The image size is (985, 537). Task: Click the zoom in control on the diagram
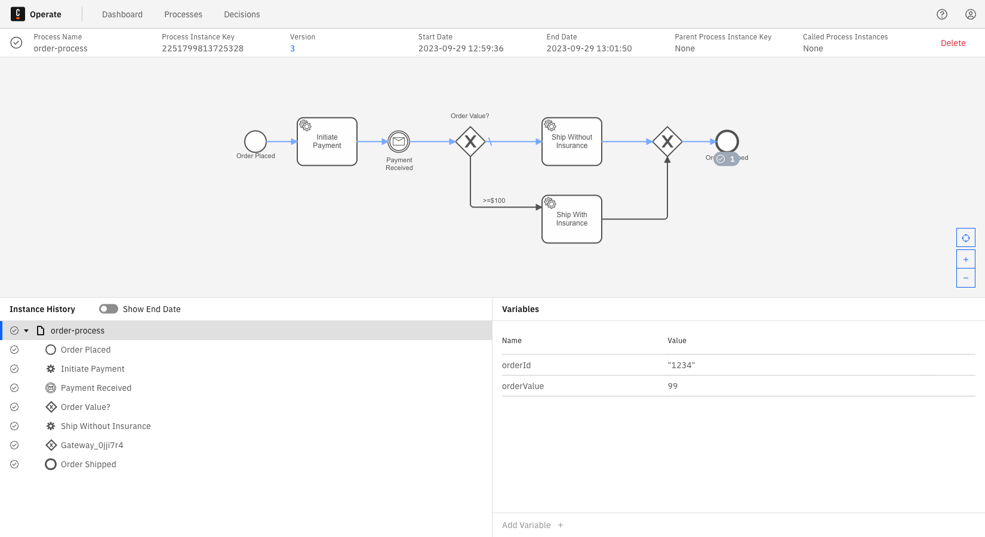point(965,258)
